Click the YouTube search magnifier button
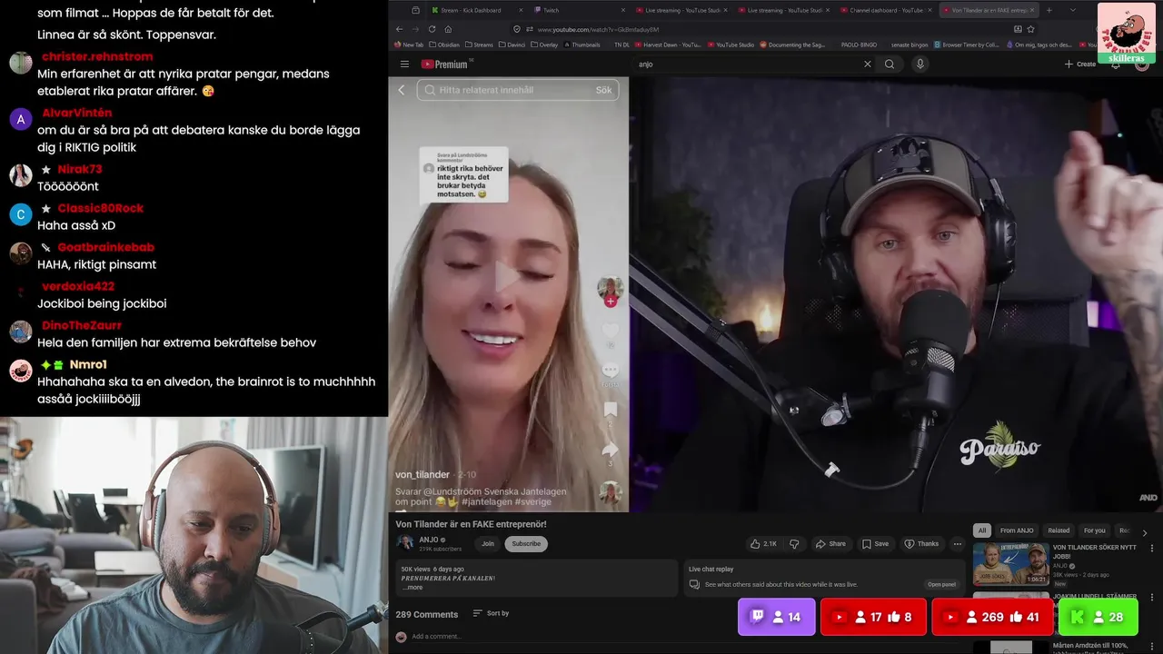Viewport: 1163px width, 654px height. [890, 64]
